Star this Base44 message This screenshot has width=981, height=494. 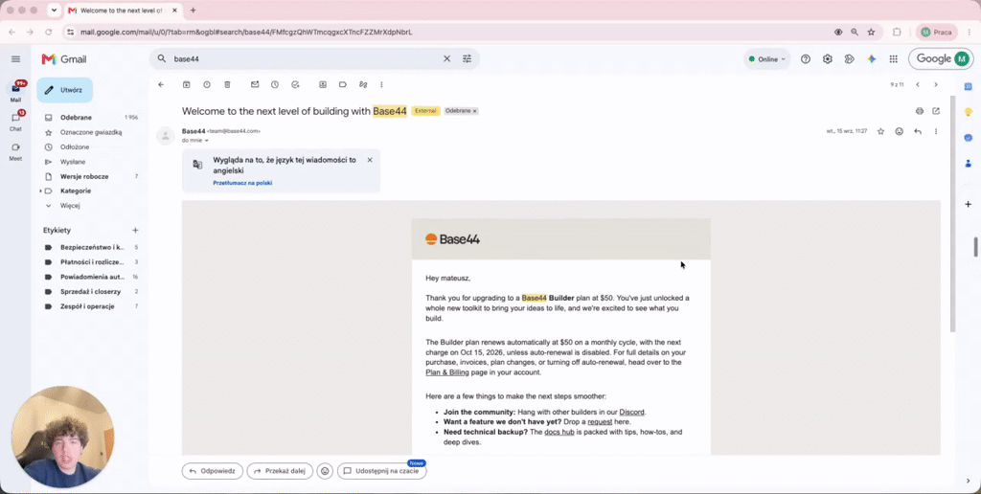tap(881, 131)
